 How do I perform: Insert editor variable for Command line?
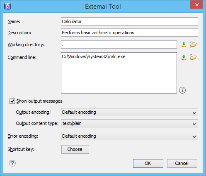point(184,57)
